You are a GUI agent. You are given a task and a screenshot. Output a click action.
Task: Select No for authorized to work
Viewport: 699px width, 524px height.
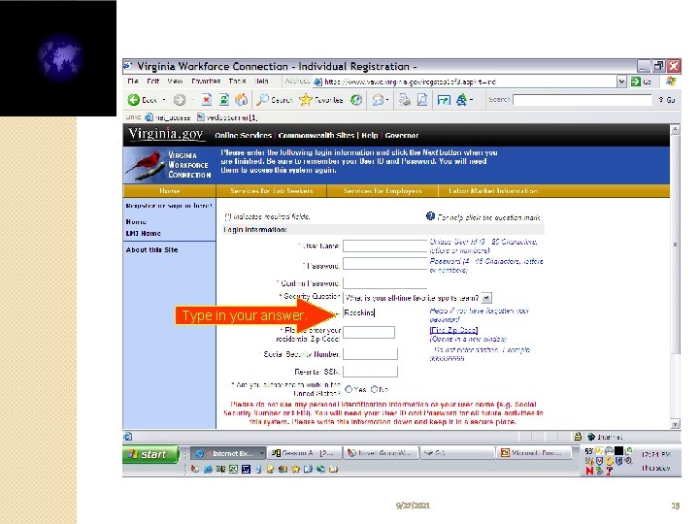coord(375,389)
